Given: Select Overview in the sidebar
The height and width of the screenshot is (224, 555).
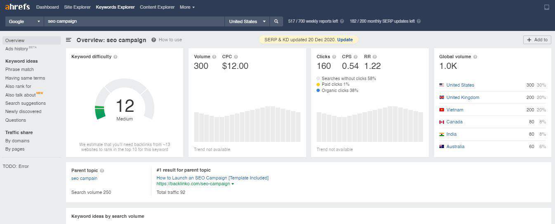Looking at the screenshot, I should [31, 40].
